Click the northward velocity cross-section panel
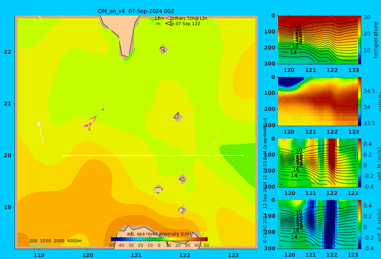381x259 pixels. 318,163
